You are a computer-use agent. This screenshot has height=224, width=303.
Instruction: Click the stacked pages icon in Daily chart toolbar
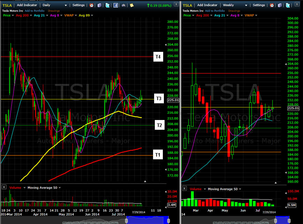(99, 5)
